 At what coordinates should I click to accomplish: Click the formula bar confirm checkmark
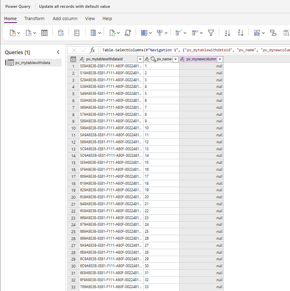click(x=83, y=50)
